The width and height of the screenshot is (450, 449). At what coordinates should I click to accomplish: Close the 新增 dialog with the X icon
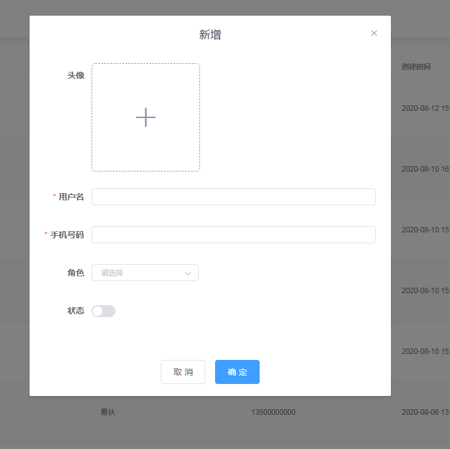click(373, 33)
